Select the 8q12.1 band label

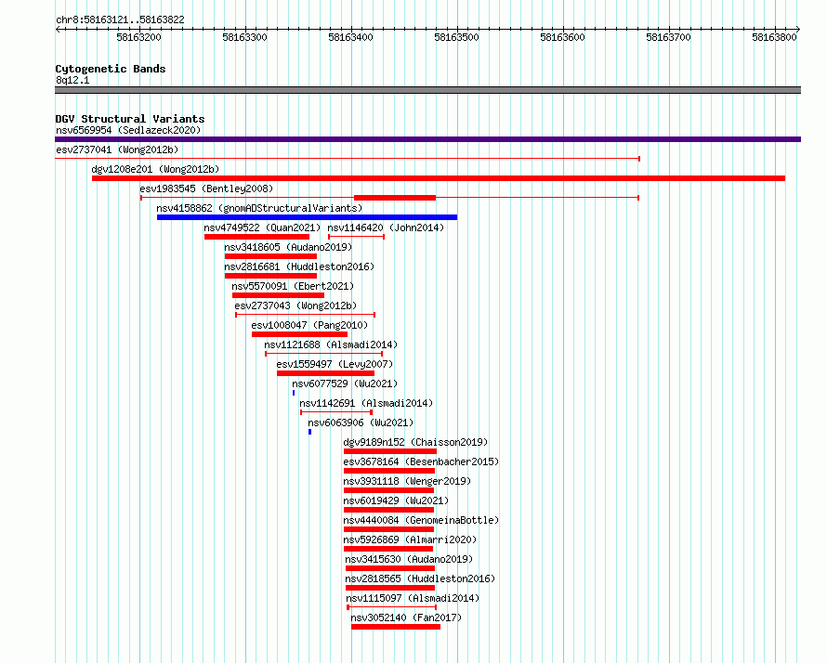tap(72, 80)
